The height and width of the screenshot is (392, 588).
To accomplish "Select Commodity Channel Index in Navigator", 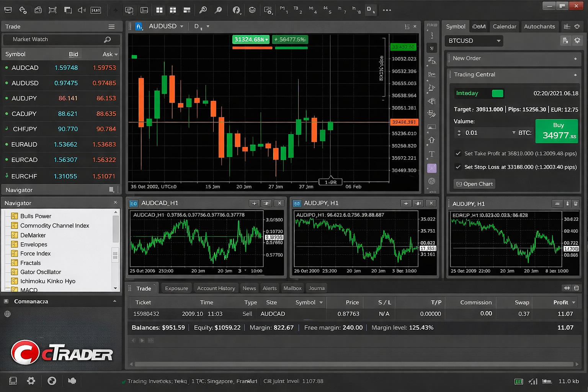I will click(55, 226).
